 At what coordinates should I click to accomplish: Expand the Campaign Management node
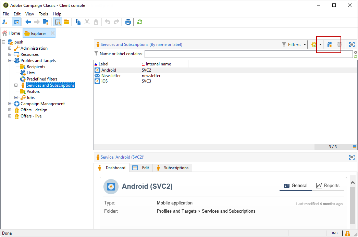coord(10,104)
